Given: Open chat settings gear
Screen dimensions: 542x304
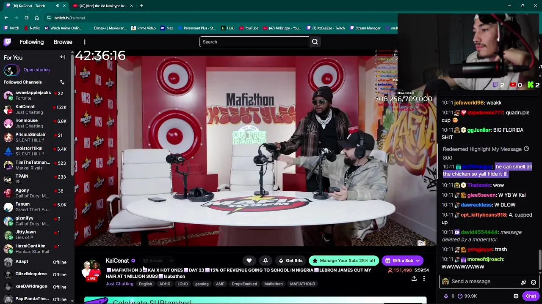Looking at the screenshot, I should 516,296.
